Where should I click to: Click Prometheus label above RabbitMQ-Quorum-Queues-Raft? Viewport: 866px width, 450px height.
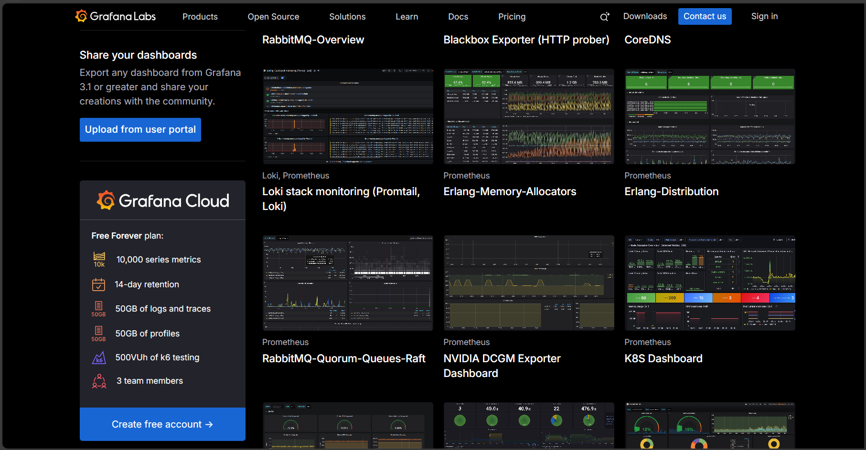(286, 342)
